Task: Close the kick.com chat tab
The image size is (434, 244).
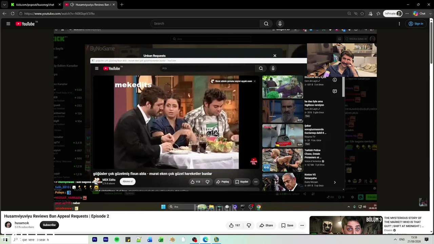Action: (x=60, y=5)
